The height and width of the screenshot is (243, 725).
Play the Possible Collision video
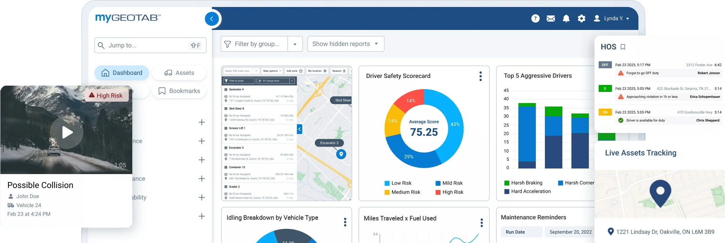click(67, 132)
